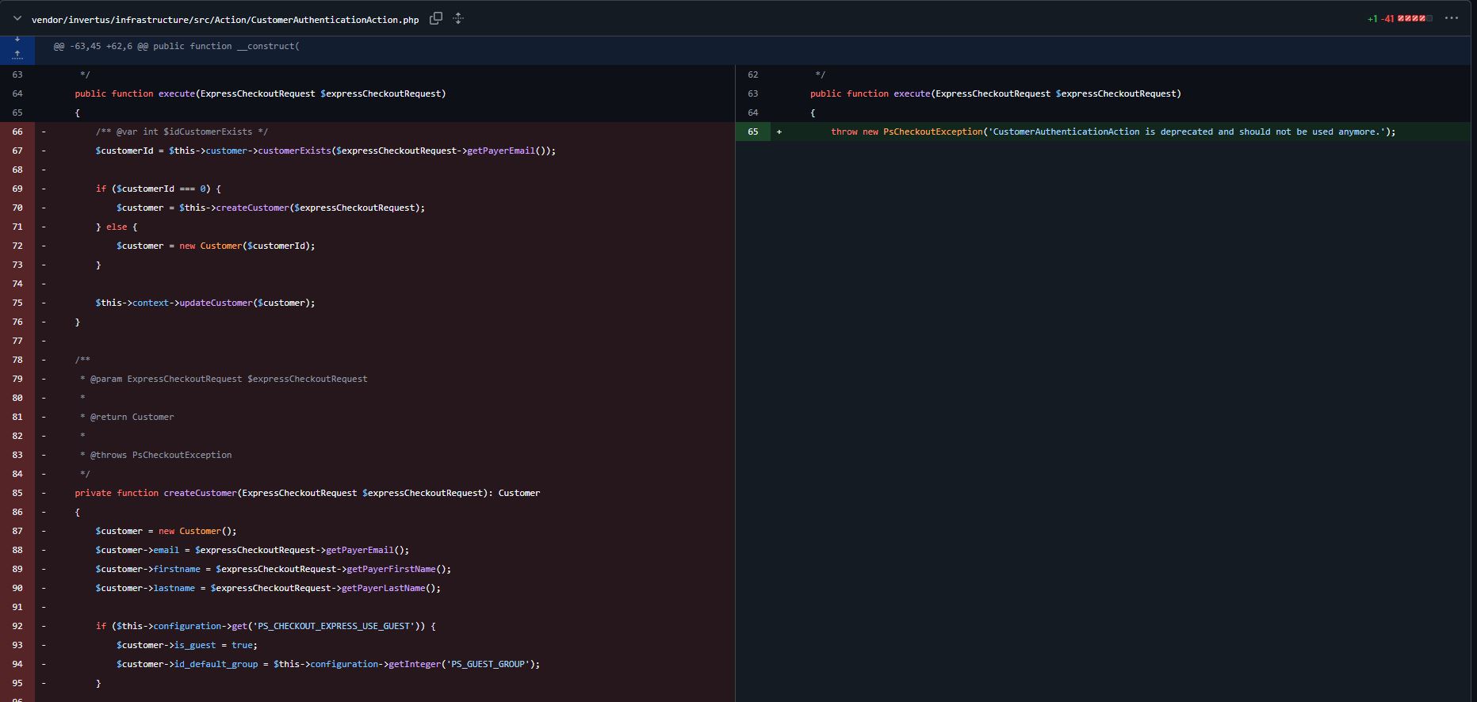Click 'getPayerEmail();' on line 88
Viewport: 1477px width, 702px height.
click(x=368, y=550)
